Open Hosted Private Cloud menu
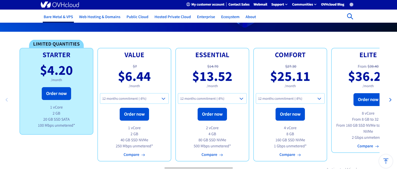Screen dimensions: 397x169 173,17
